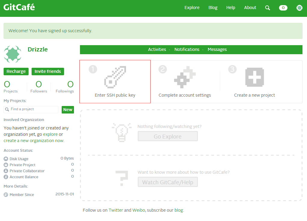This screenshot has height=221, width=307.
Task: Open the Blog page from header
Action: (x=213, y=8)
